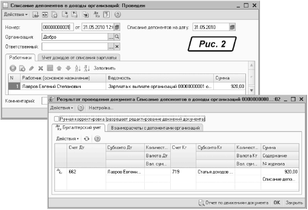
Task: Click the Заполнить button
Action: click(x=104, y=68)
